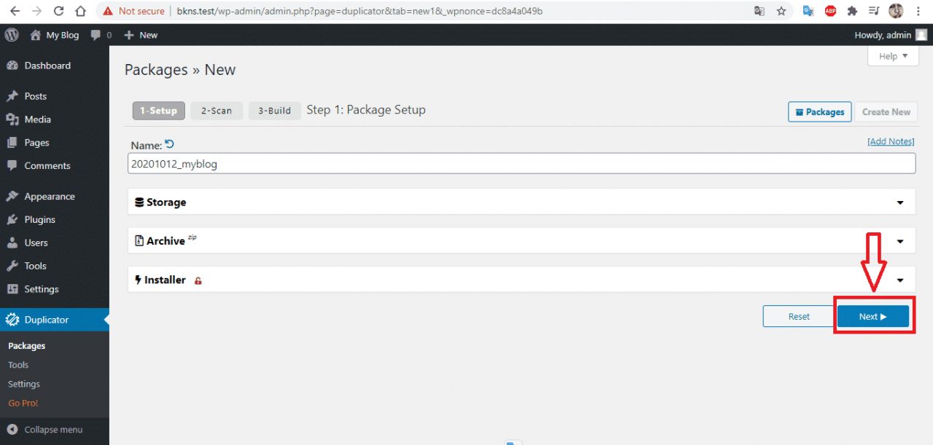Open the browser extensions puzzle icon
933x445 pixels.
(851, 11)
